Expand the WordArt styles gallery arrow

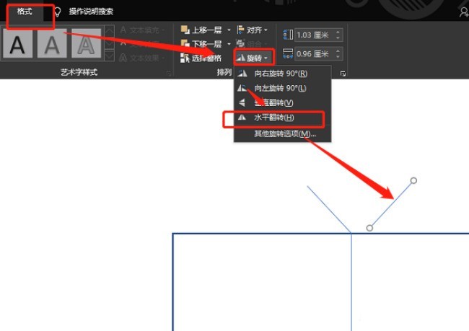pos(109,56)
